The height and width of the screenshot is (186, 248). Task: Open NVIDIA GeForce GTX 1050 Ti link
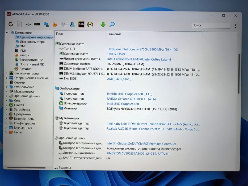point(131,99)
